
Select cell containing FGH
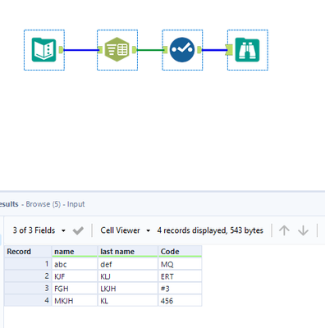pos(75,289)
